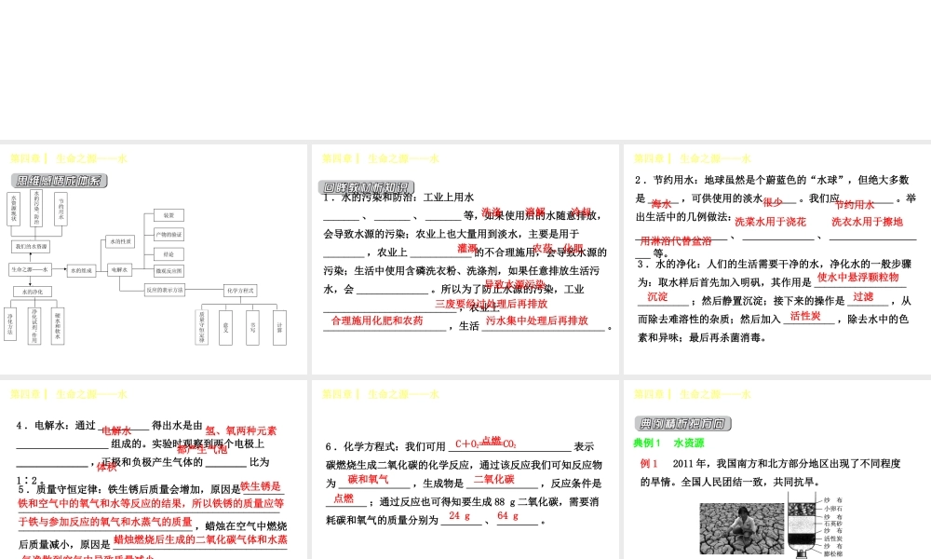Click the red answer 洗菜水用于浇花
This screenshot has height=559, width=931.
pyautogui.click(x=770, y=222)
